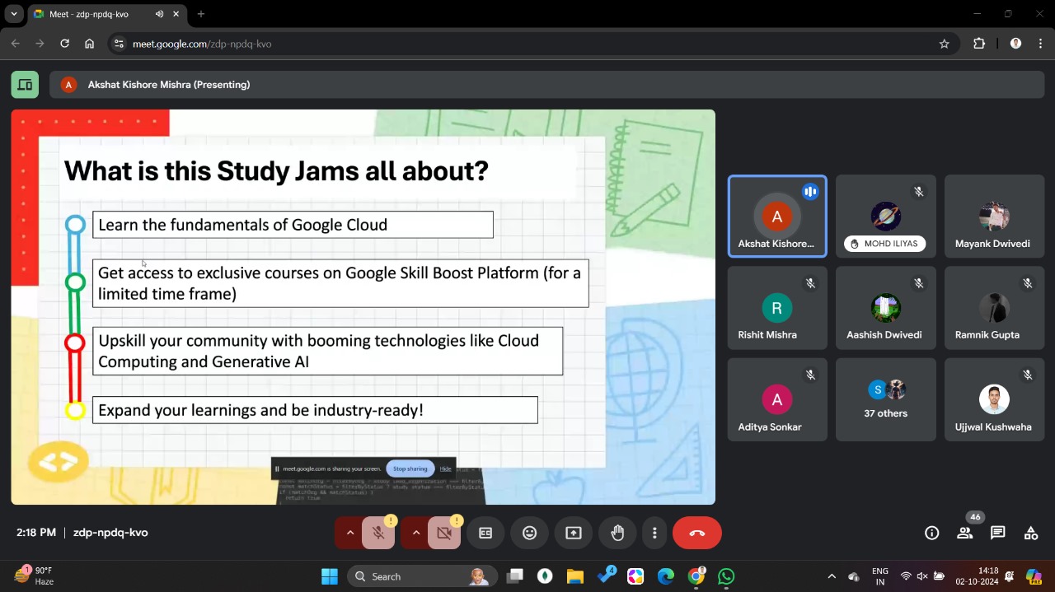Viewport: 1055px width, 592px height.
Task: Open video settings arrow beside camera
Action: tap(415, 533)
